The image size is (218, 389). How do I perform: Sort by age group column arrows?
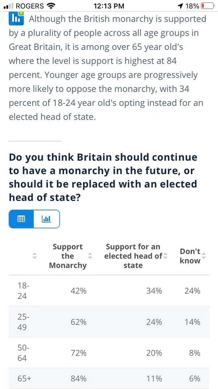pyautogui.click(x=35, y=256)
